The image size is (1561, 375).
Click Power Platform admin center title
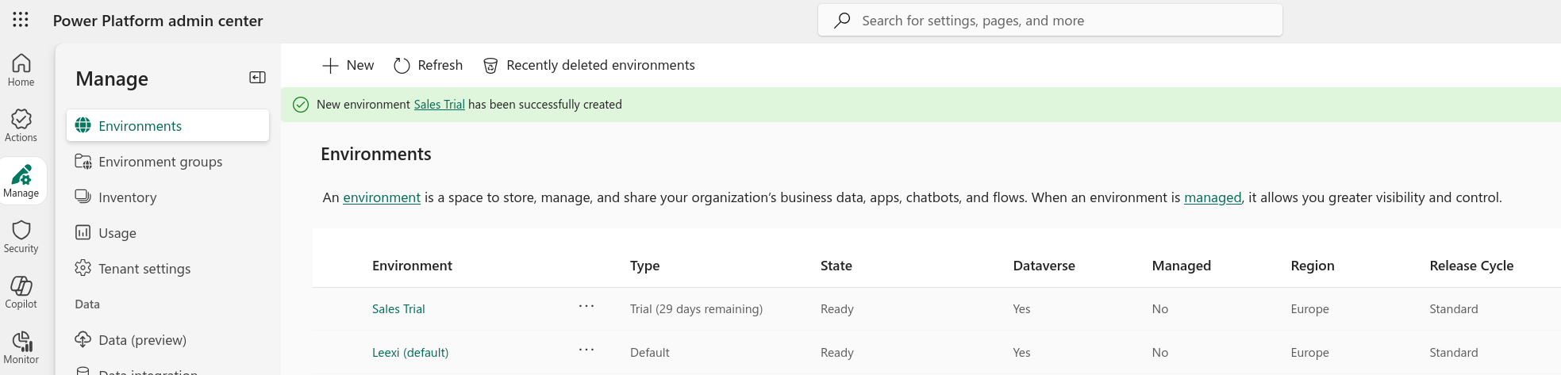158,21
